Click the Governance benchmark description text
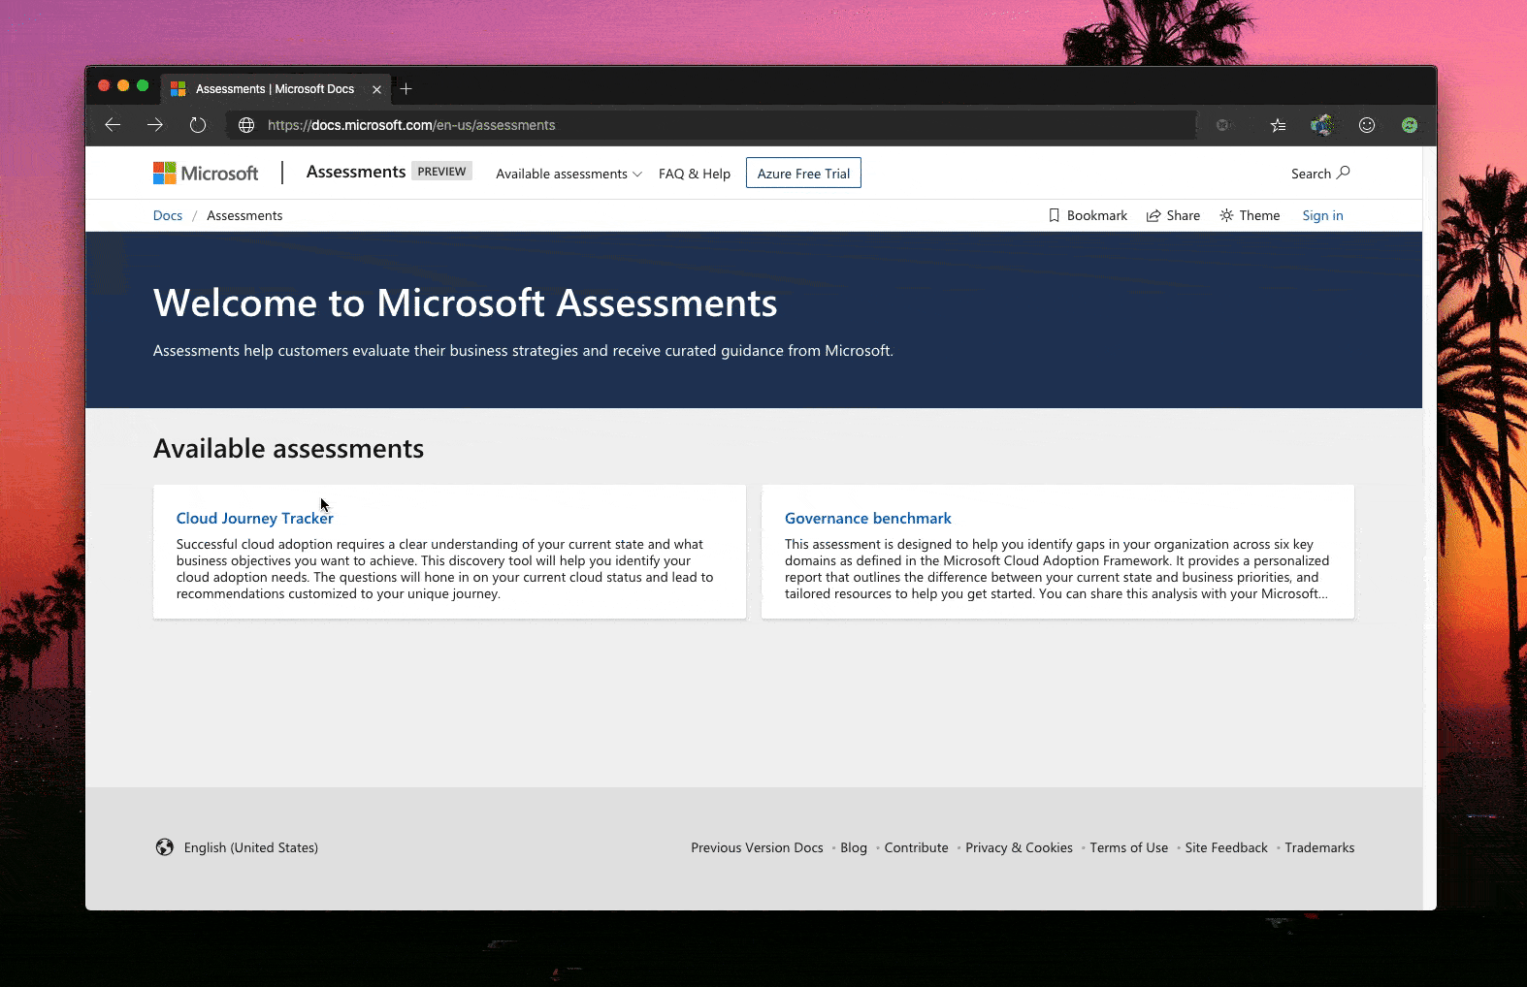 pyautogui.click(x=1057, y=569)
